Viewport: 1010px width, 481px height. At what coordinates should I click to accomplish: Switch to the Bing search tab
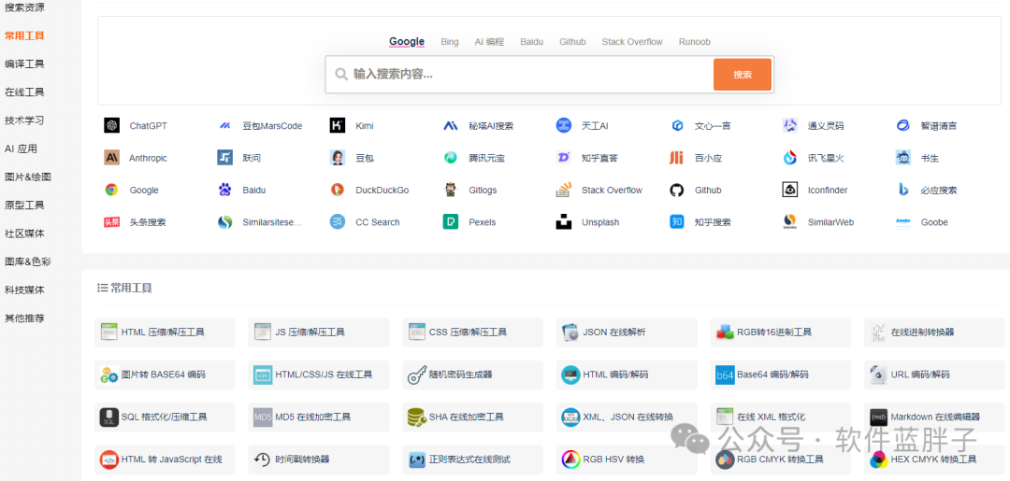pos(450,42)
